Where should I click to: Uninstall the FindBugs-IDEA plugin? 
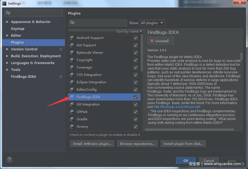[x=161, y=41]
